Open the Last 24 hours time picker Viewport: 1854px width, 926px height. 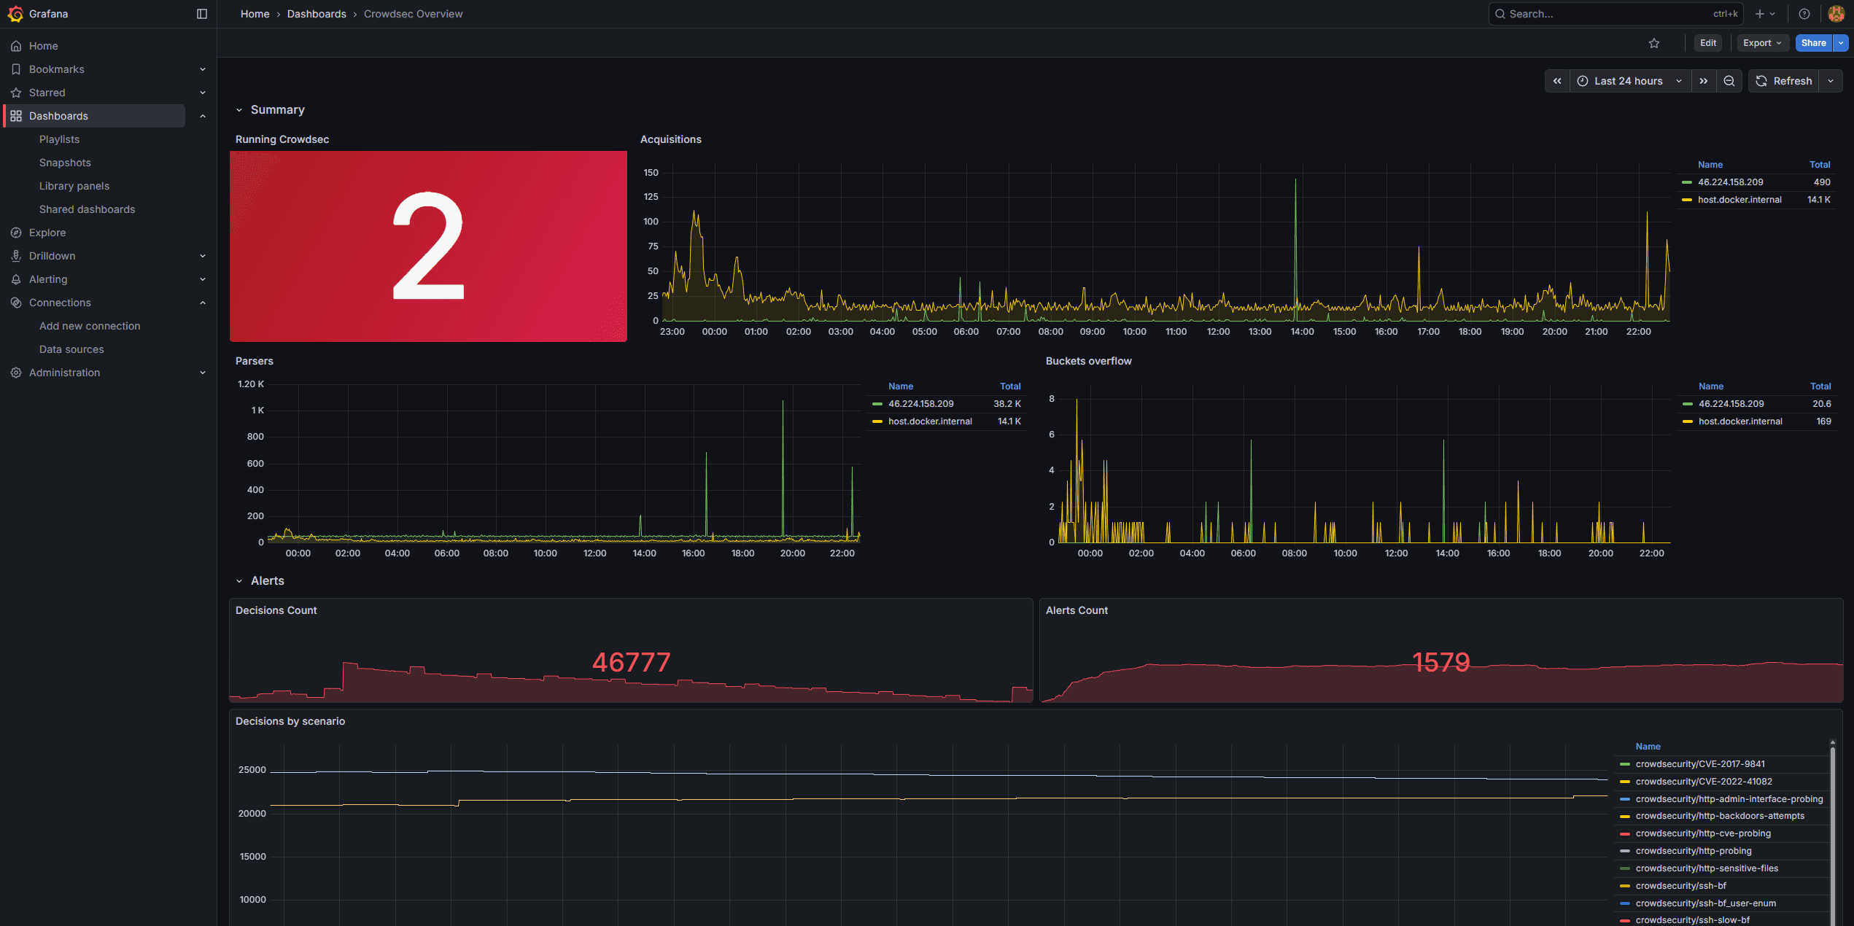pos(1628,81)
